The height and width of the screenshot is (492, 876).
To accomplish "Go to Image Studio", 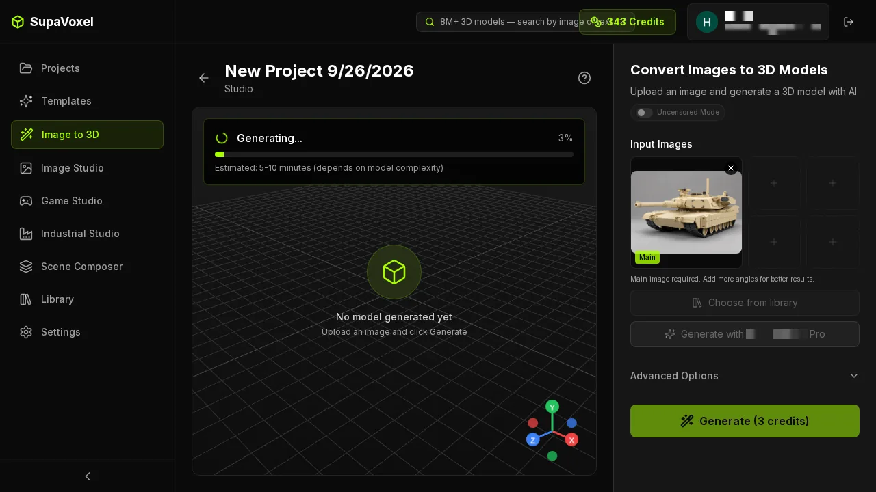I will click(x=87, y=168).
